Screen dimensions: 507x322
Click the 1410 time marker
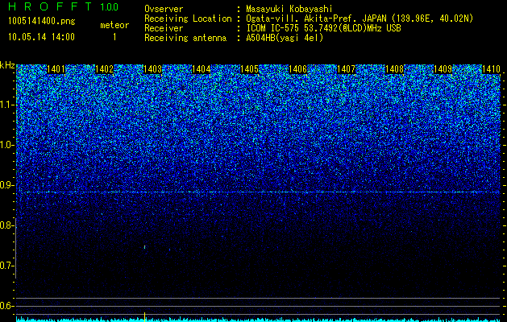click(491, 69)
